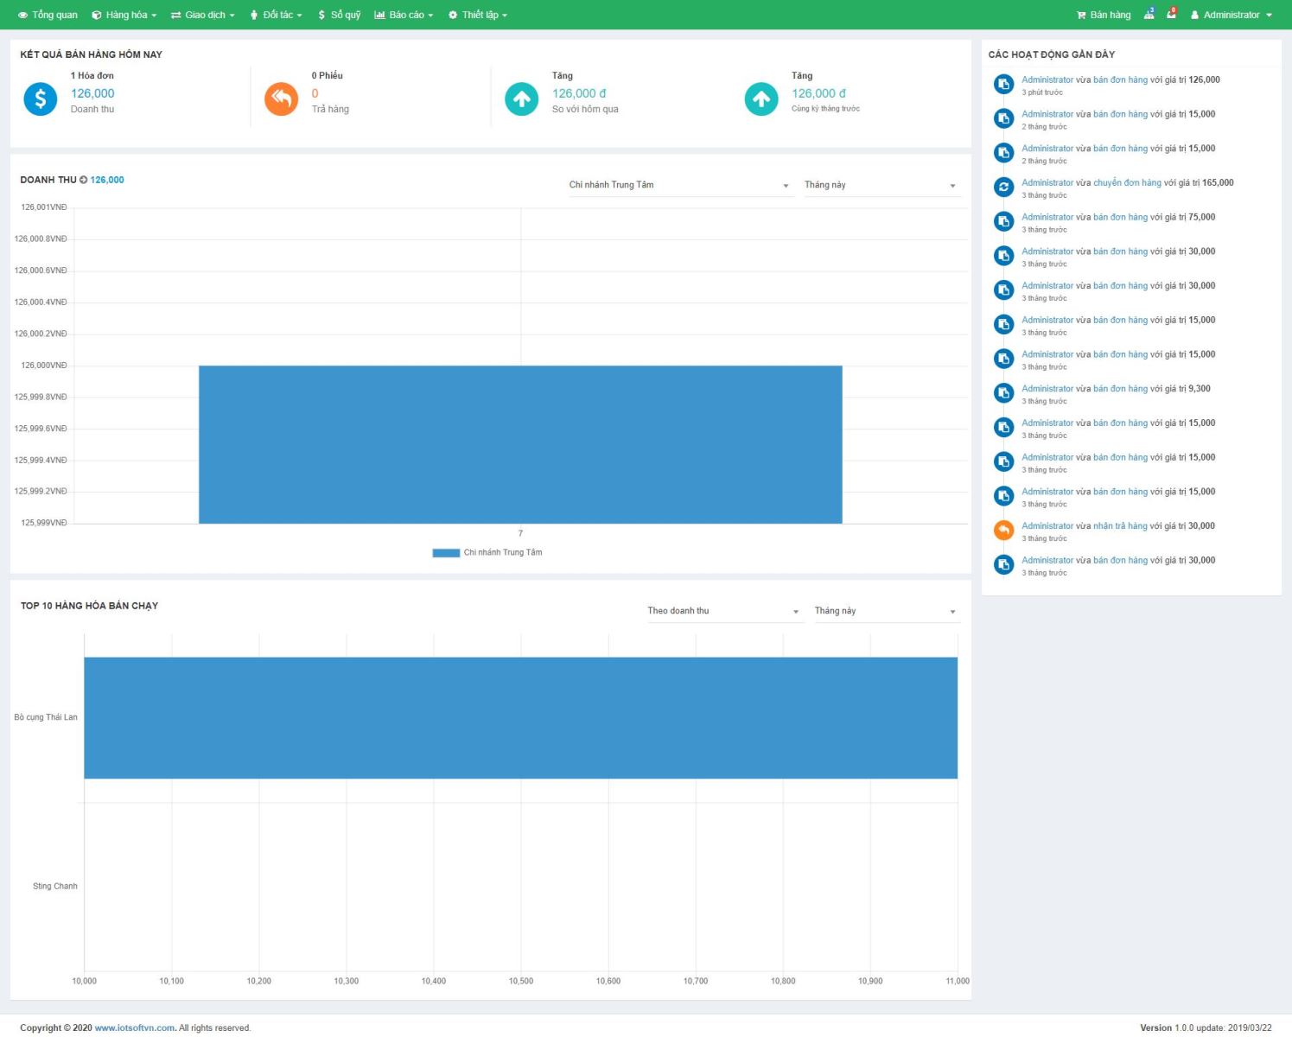Open the 'Báo cáo' menu
Screen dimensions: 1292x1037
point(404,15)
